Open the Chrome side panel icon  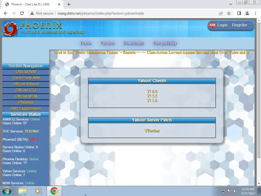(239, 13)
